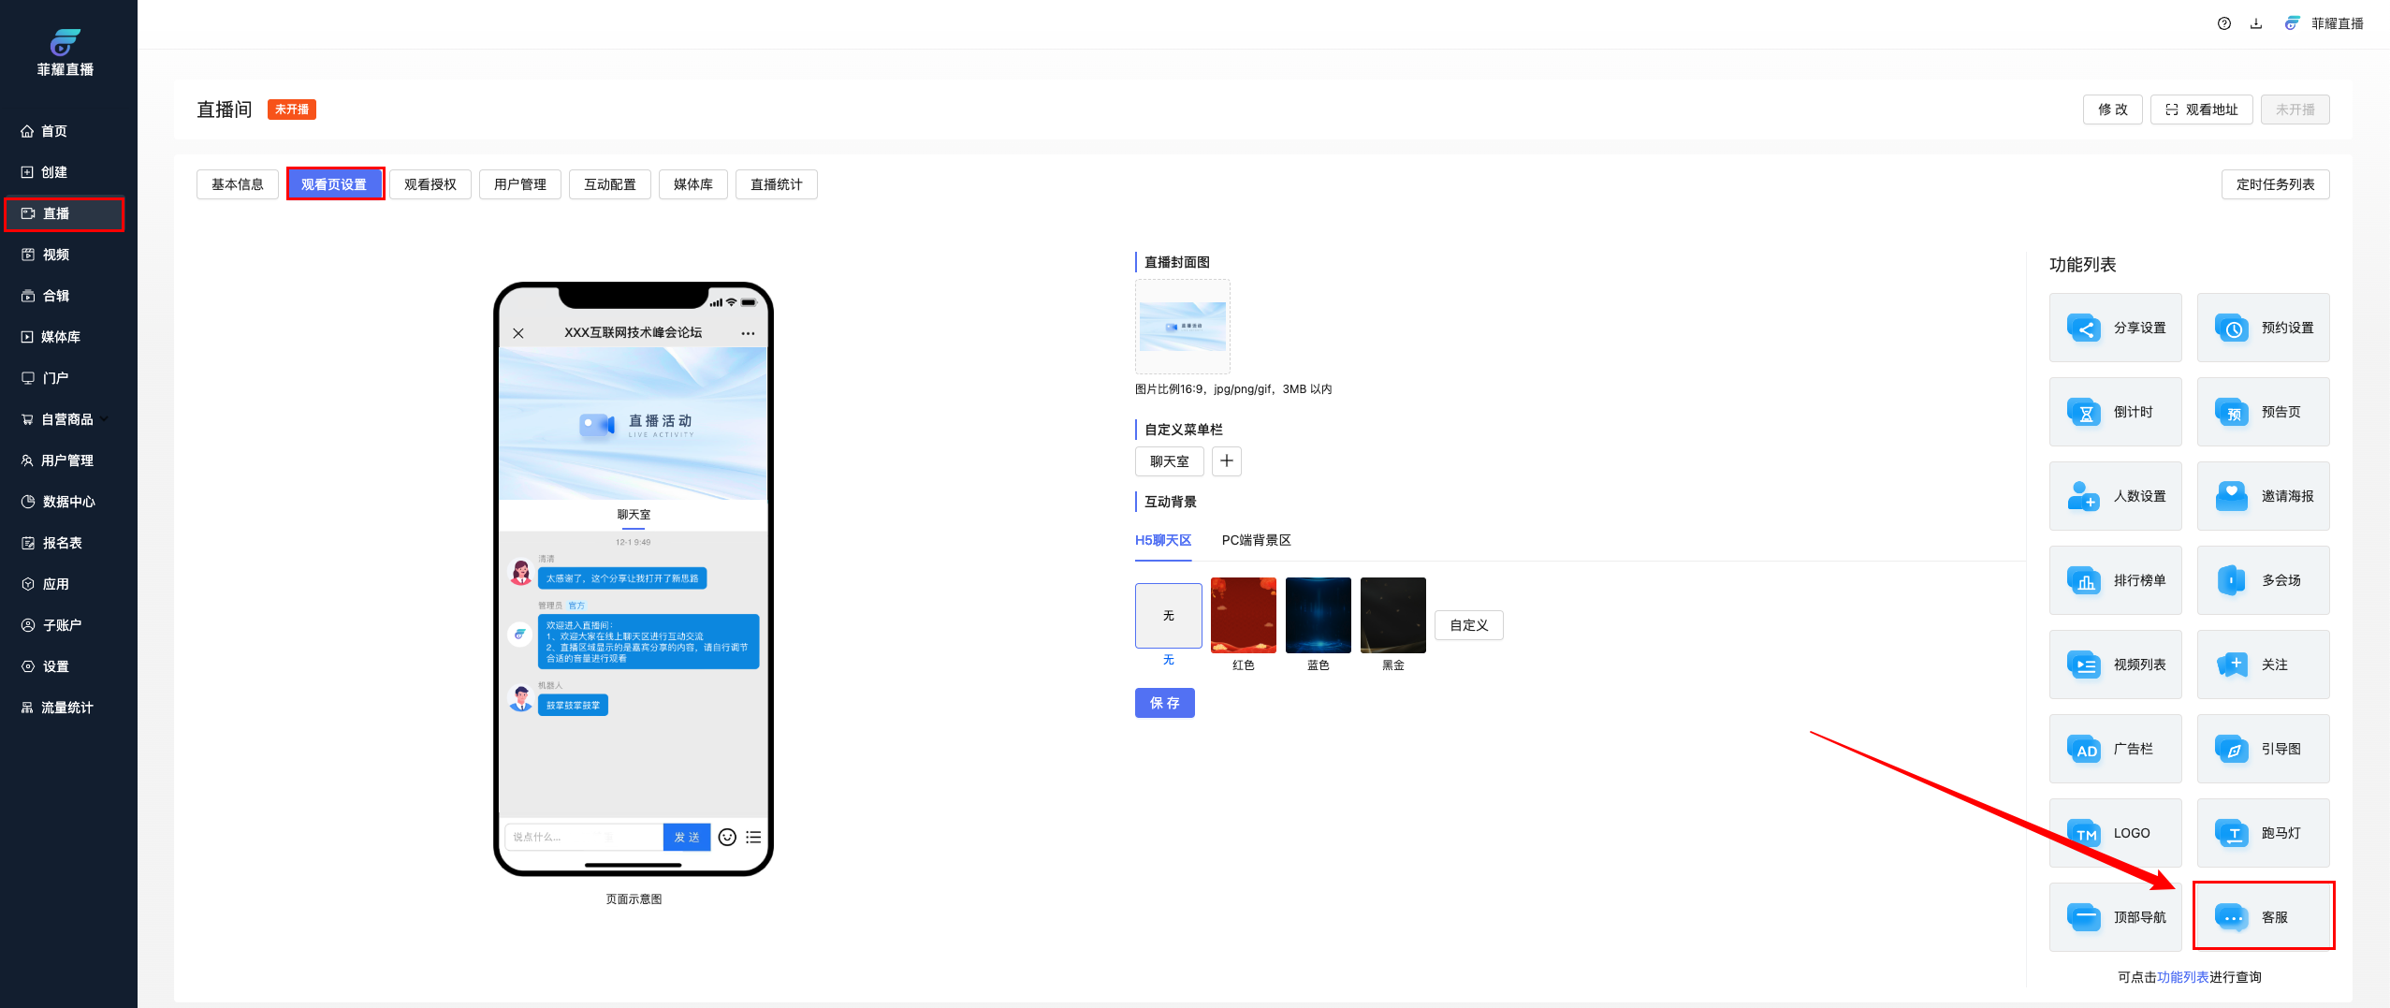Viewport: 2390px width, 1008px height.
Task: Switch to the 观看授权 tab
Action: tap(430, 185)
